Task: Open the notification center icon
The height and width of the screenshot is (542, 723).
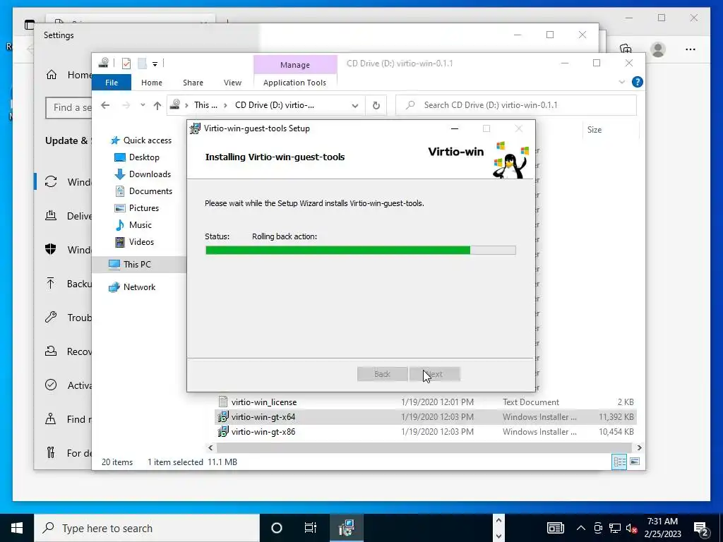Action: (701, 529)
